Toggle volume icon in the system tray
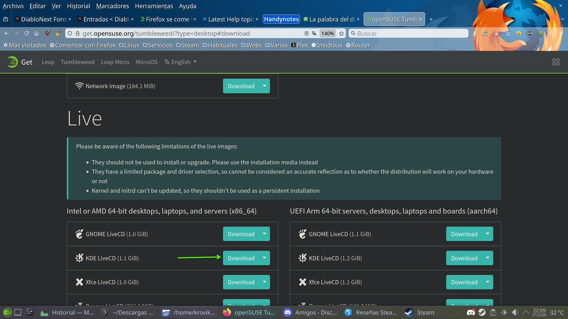Viewport: 568px width, 319px height. (515, 312)
